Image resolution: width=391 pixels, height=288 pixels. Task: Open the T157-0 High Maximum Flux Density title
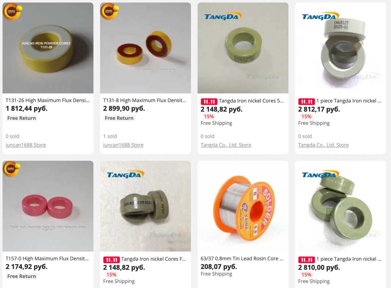click(47, 258)
